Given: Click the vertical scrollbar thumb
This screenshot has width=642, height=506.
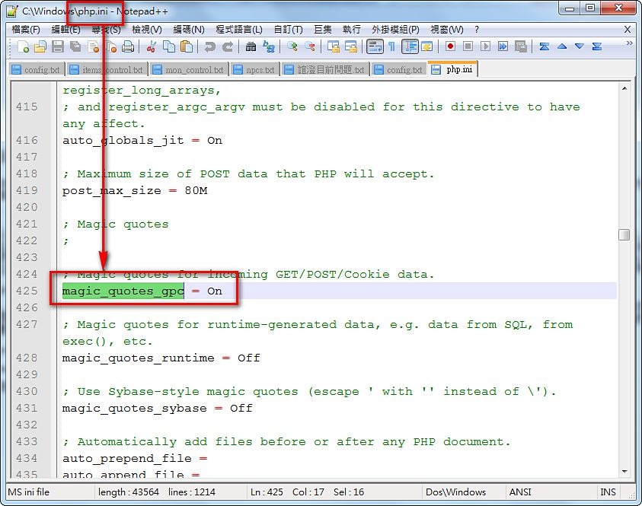Looking at the screenshot, I should tap(624, 235).
